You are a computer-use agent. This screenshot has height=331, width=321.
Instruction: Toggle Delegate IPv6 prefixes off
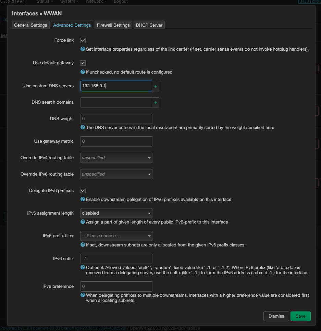point(83,191)
